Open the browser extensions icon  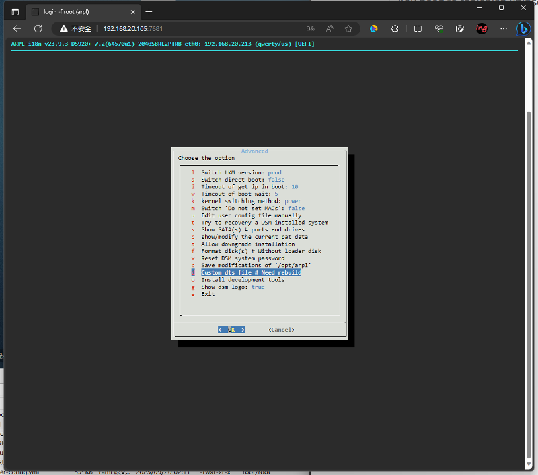click(x=395, y=29)
